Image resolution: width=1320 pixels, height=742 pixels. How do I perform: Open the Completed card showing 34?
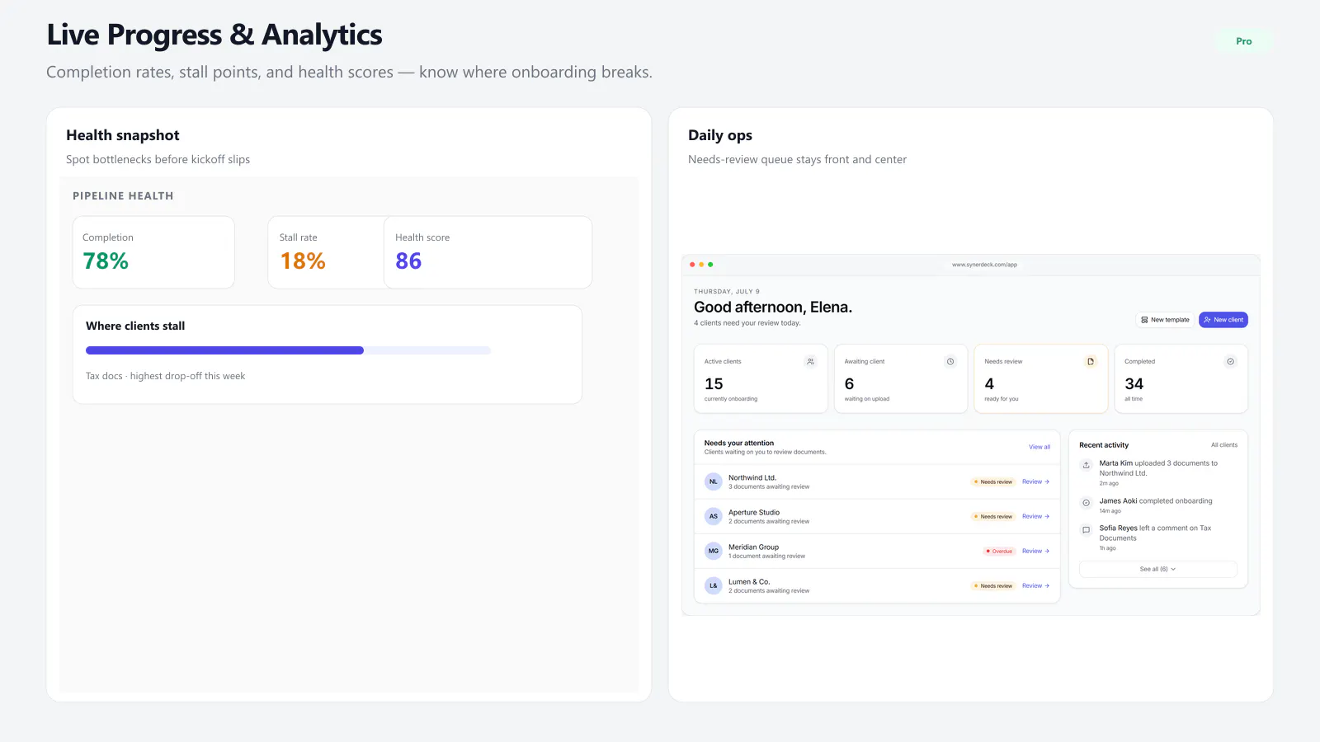point(1181,378)
